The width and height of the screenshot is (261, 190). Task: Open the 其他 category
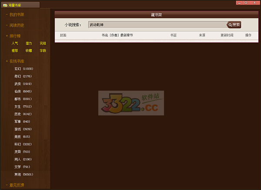coord(24,174)
